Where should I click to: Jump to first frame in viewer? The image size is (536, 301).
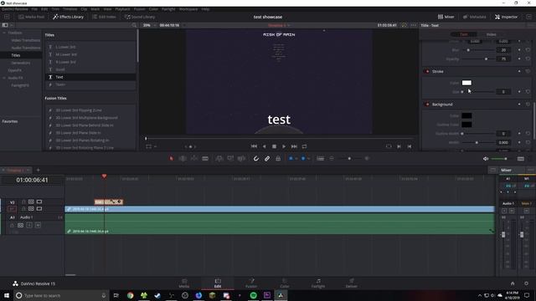(x=254, y=146)
